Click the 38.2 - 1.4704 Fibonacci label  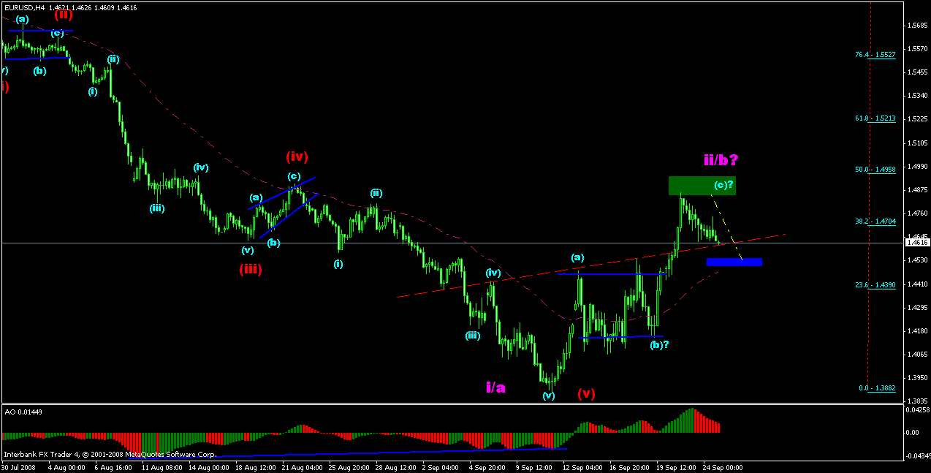pyautogui.click(x=874, y=222)
